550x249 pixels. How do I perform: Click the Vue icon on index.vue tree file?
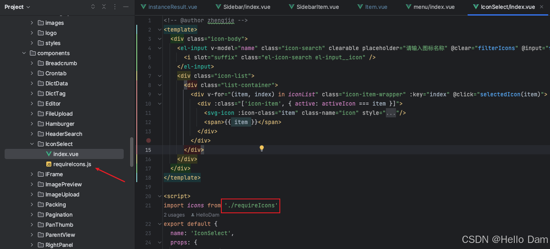click(x=49, y=154)
